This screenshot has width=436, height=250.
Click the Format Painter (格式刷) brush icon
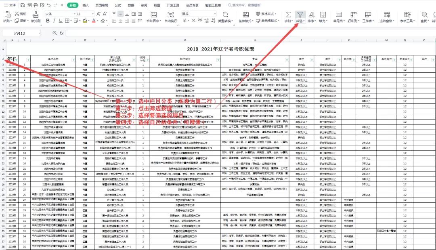(36, 14)
